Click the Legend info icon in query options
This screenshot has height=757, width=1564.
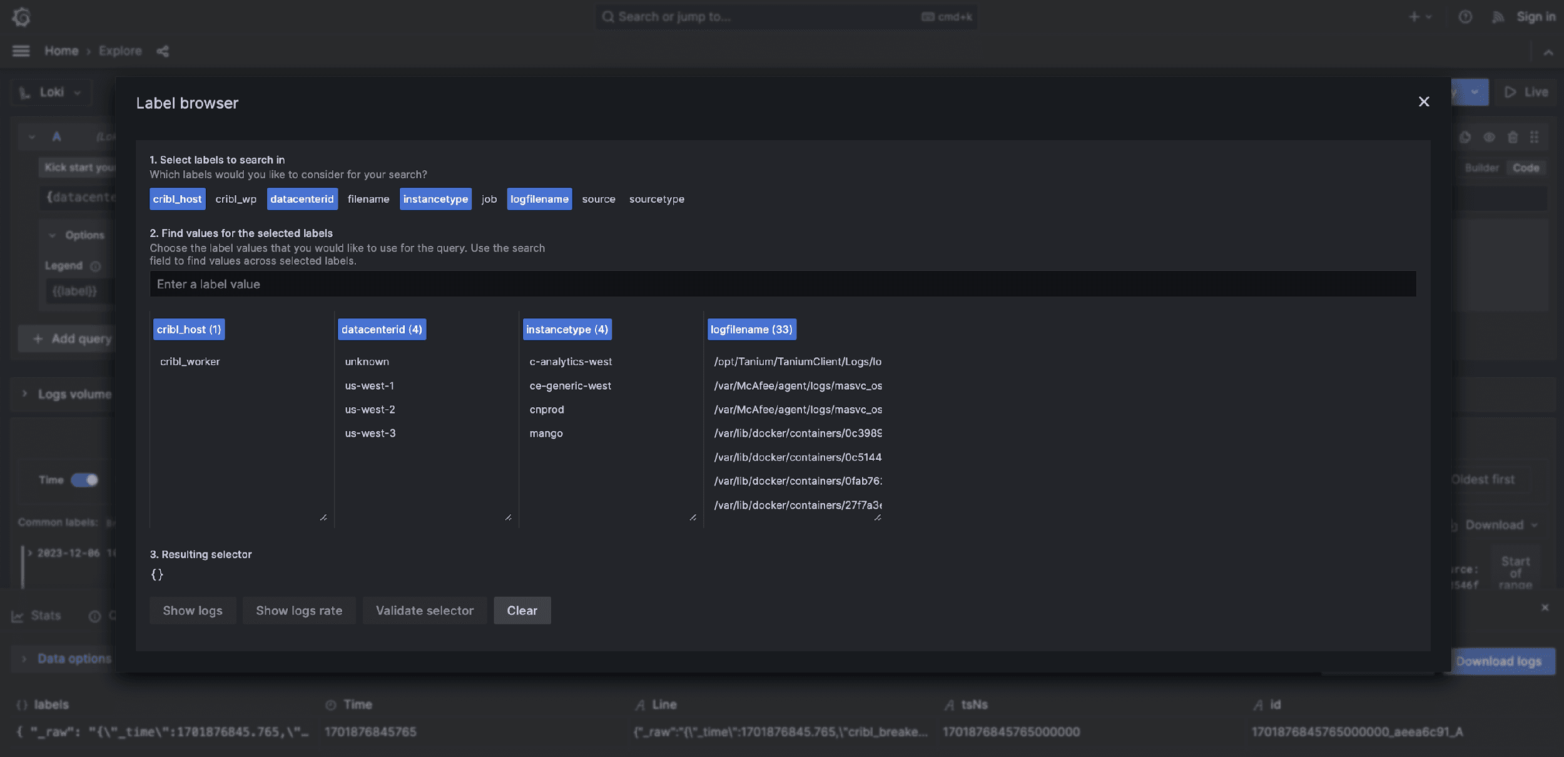[96, 266]
